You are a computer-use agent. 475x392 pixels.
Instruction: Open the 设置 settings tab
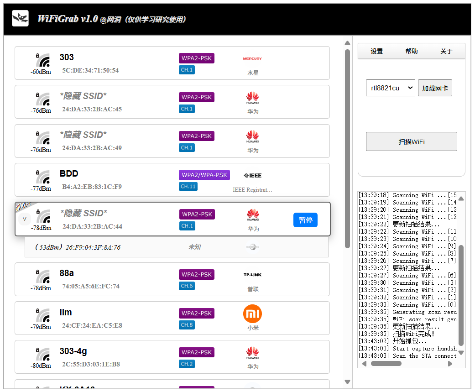point(376,51)
